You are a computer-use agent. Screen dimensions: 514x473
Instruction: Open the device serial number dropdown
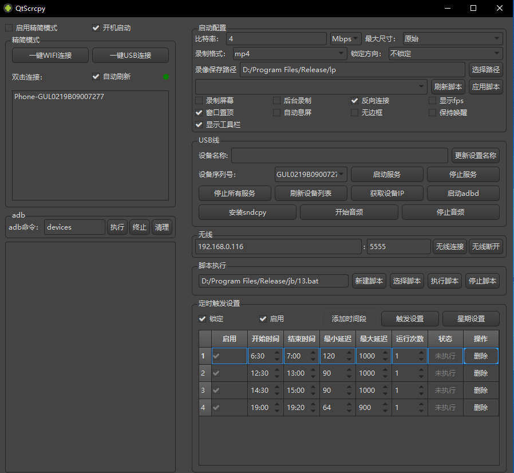(x=311, y=174)
